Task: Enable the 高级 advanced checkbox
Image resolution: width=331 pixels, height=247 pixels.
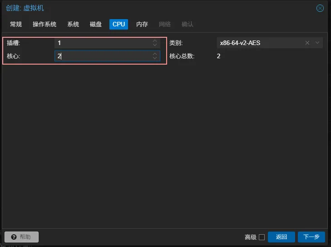Action: [x=262, y=237]
